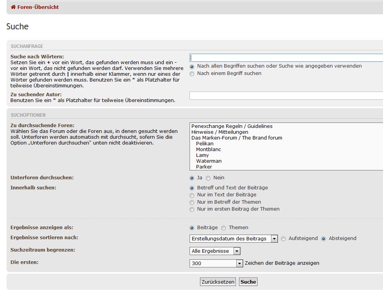
Task: Click the Suche submit button
Action: point(248,282)
